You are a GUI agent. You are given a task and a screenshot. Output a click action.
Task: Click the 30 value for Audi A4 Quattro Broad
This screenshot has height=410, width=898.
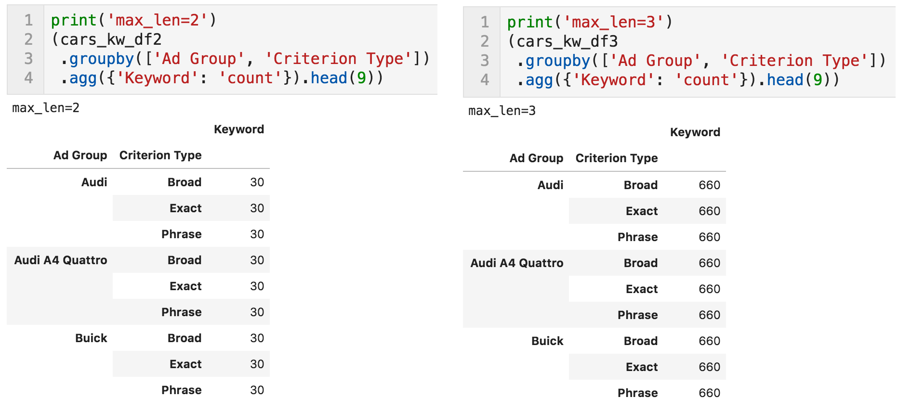pyautogui.click(x=257, y=260)
